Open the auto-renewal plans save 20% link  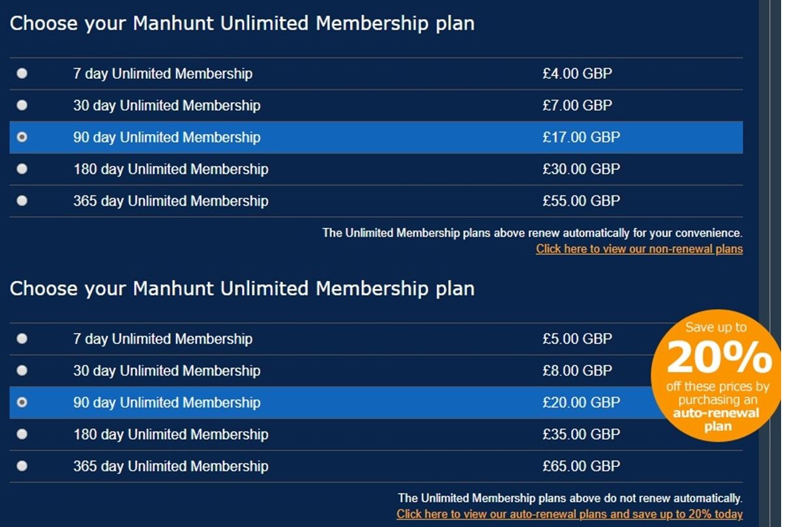click(569, 514)
